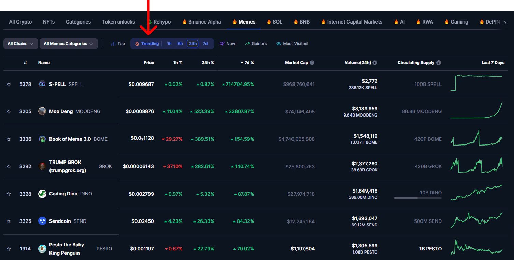
Task: Click S-PELL market cap $968,760,641
Action: tap(299, 84)
